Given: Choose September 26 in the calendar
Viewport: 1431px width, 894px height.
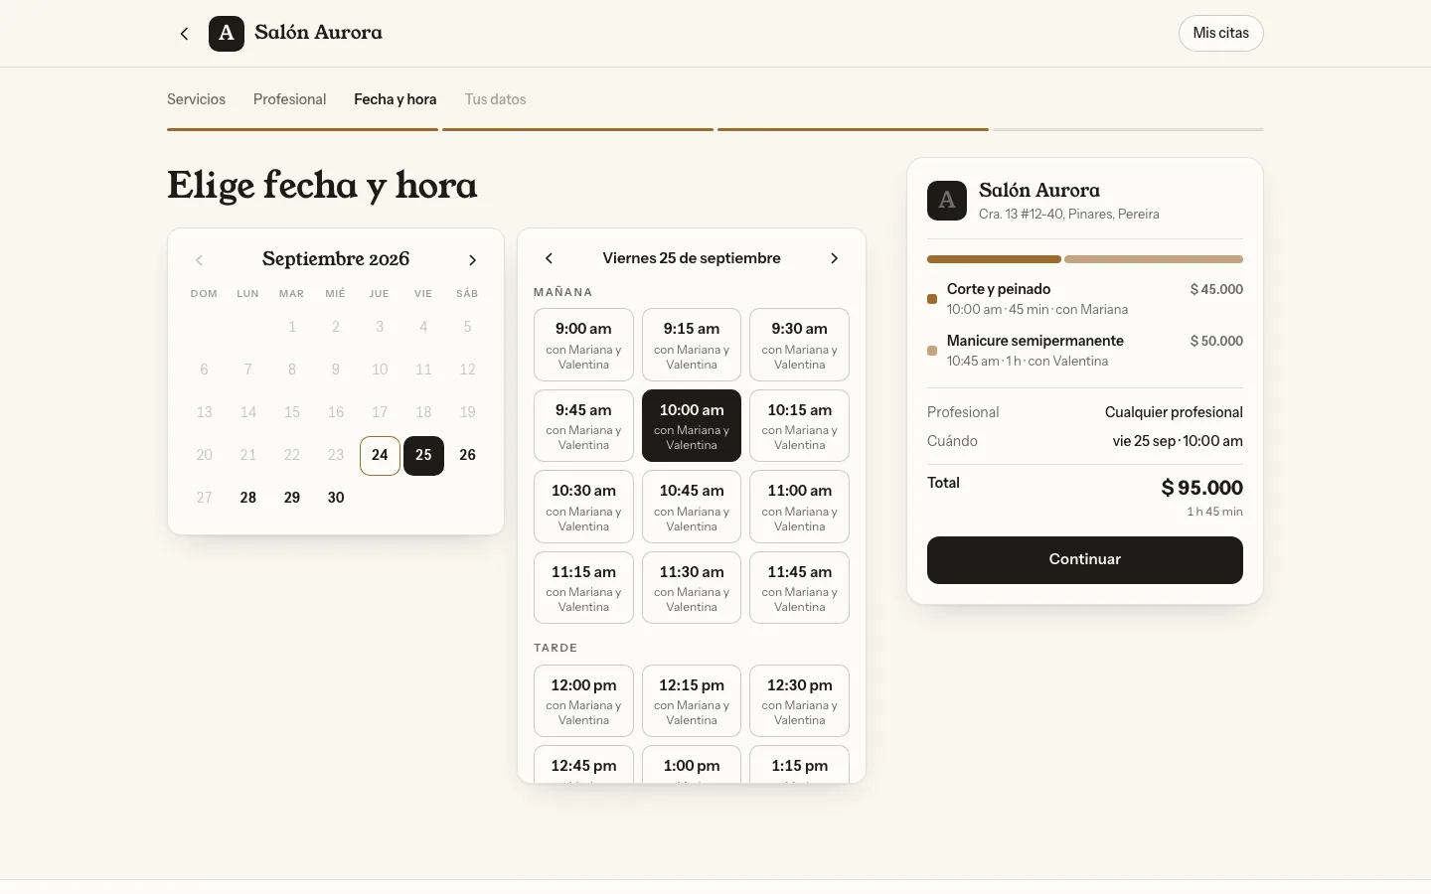Looking at the screenshot, I should point(467,455).
